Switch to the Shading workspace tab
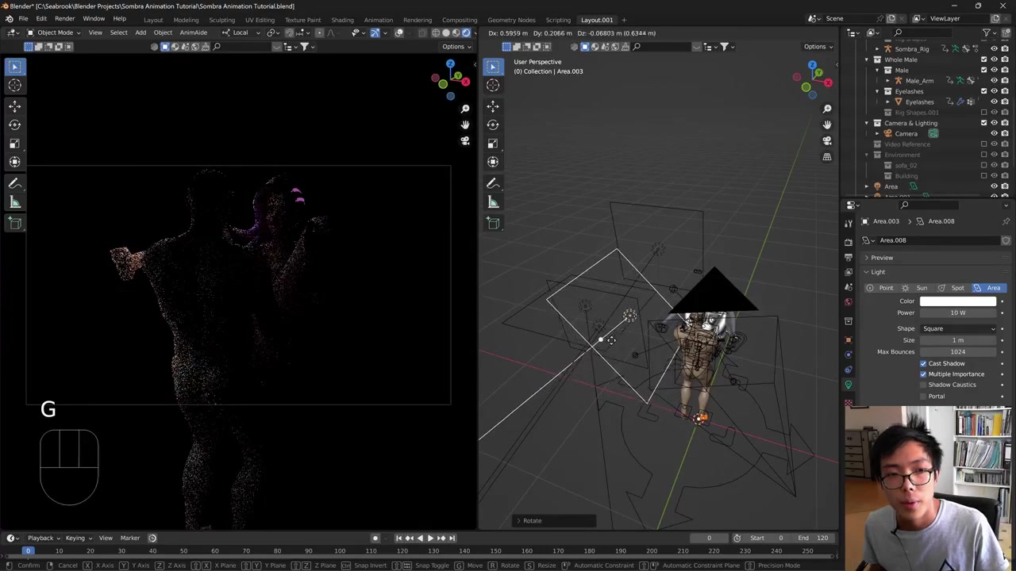 click(342, 20)
